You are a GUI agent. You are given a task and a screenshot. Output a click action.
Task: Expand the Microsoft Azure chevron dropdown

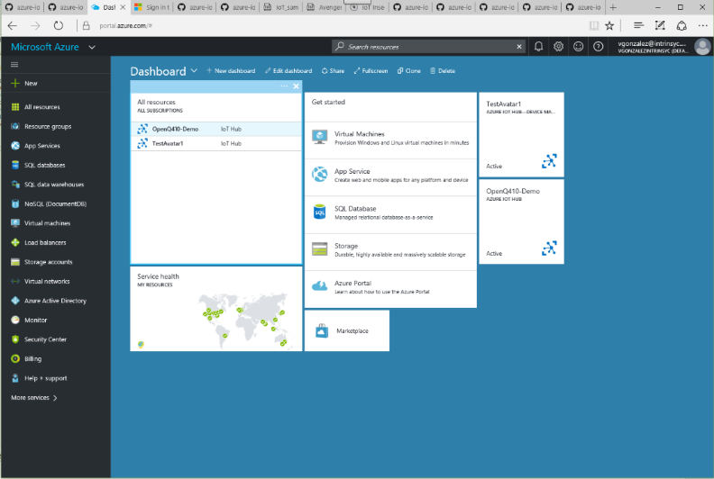[92, 47]
